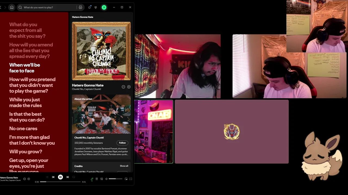Click the Pardon My French album cover
Image resolution: width=348 pixels, height=195 pixels.
click(x=101, y=51)
